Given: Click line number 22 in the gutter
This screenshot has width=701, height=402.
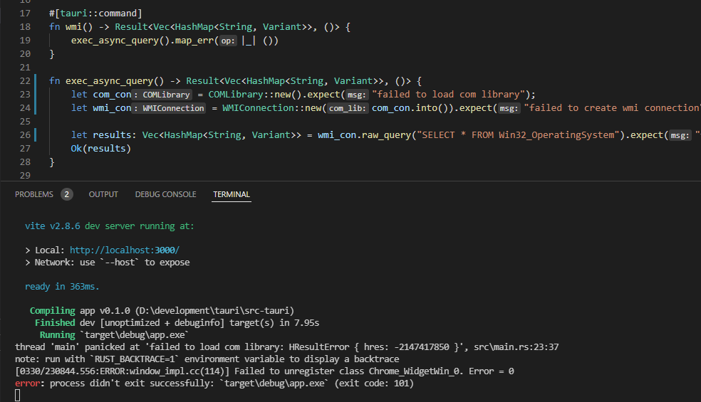Looking at the screenshot, I should (x=25, y=81).
